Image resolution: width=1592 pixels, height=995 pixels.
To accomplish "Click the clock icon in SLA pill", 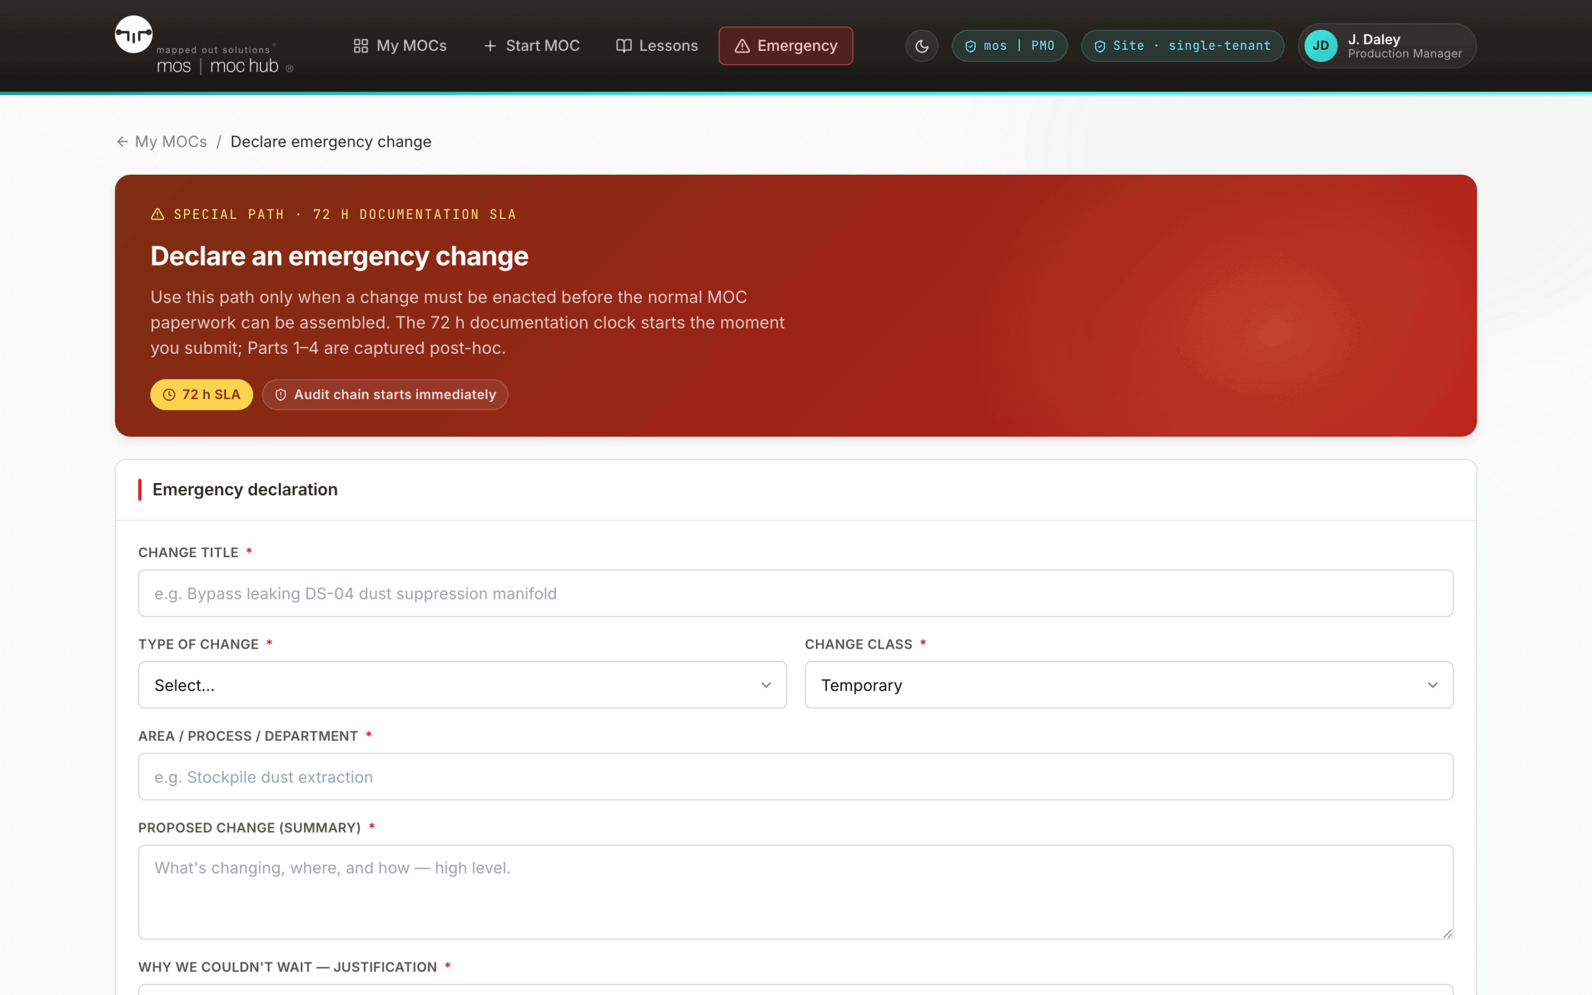I will click(x=169, y=395).
